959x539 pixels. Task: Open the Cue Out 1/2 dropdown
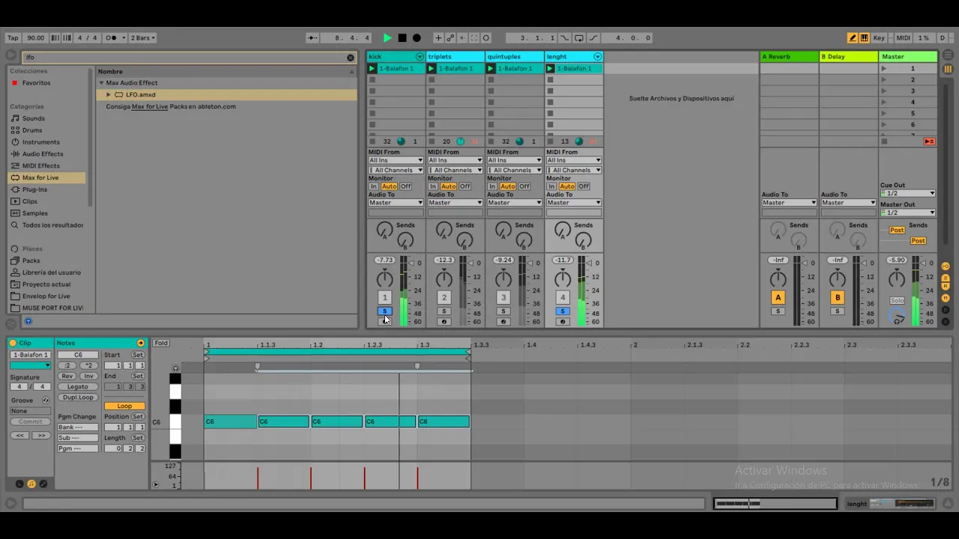(907, 194)
